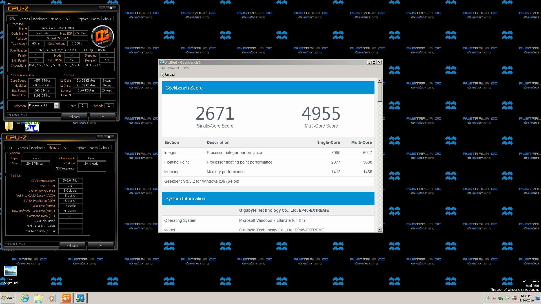Click Geekbench scrollbar up arrow
This screenshot has width=541, height=304.
click(380, 81)
